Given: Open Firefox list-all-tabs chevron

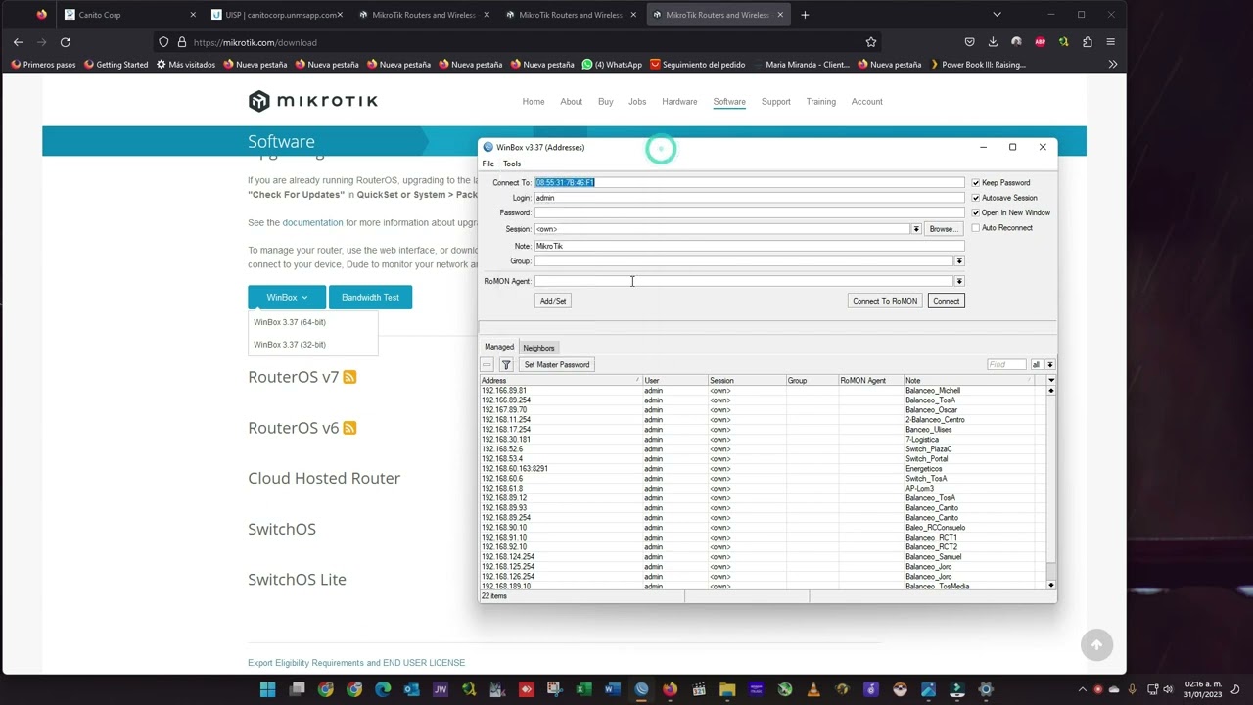Looking at the screenshot, I should 997,15.
